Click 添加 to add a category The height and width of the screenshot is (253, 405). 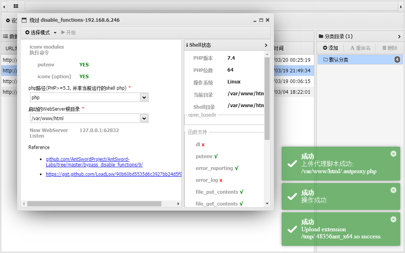[x=331, y=48]
